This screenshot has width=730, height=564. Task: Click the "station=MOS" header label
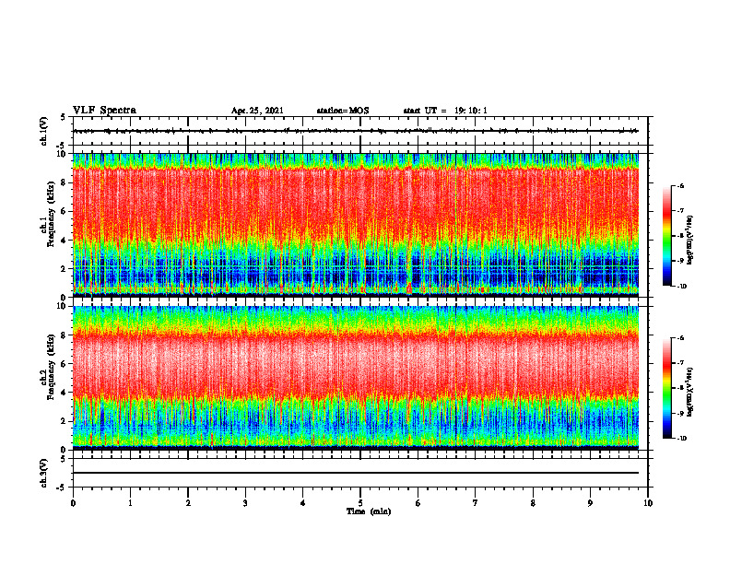[343, 111]
